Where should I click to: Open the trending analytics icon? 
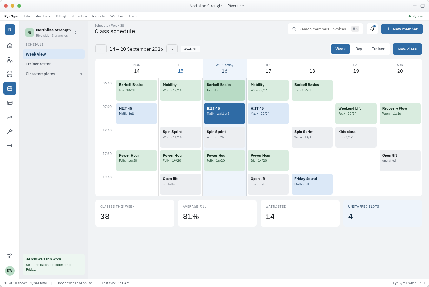click(x=10, y=117)
